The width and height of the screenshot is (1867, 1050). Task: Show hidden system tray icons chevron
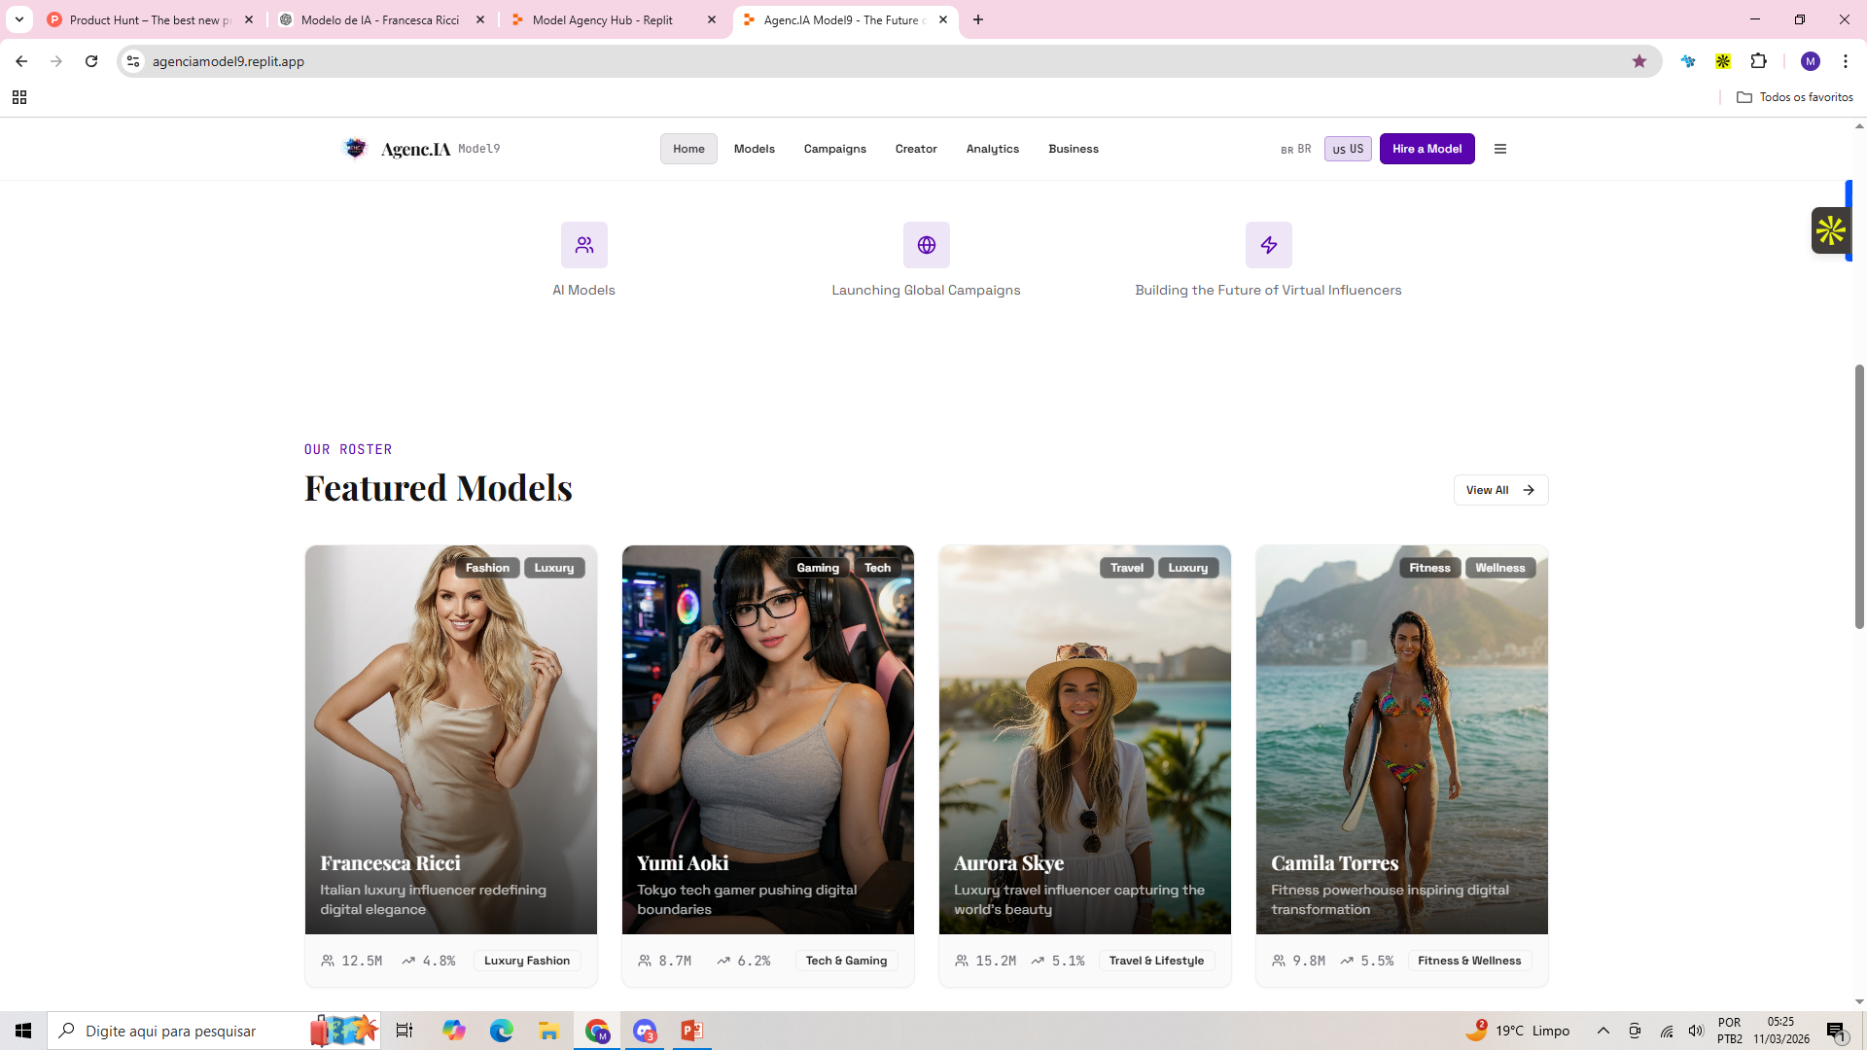1603,1031
